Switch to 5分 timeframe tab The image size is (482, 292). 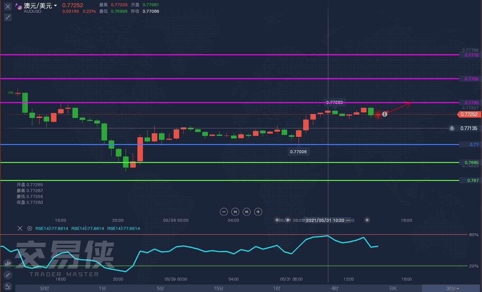point(160,288)
